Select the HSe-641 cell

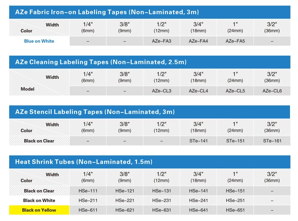click(198, 210)
